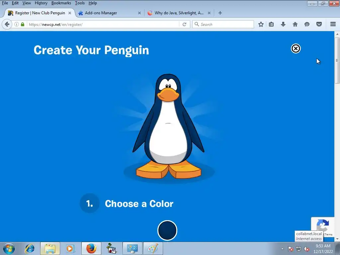This screenshot has height=255, width=340.
Task: Click the step number 1. circle
Action: 90,203
